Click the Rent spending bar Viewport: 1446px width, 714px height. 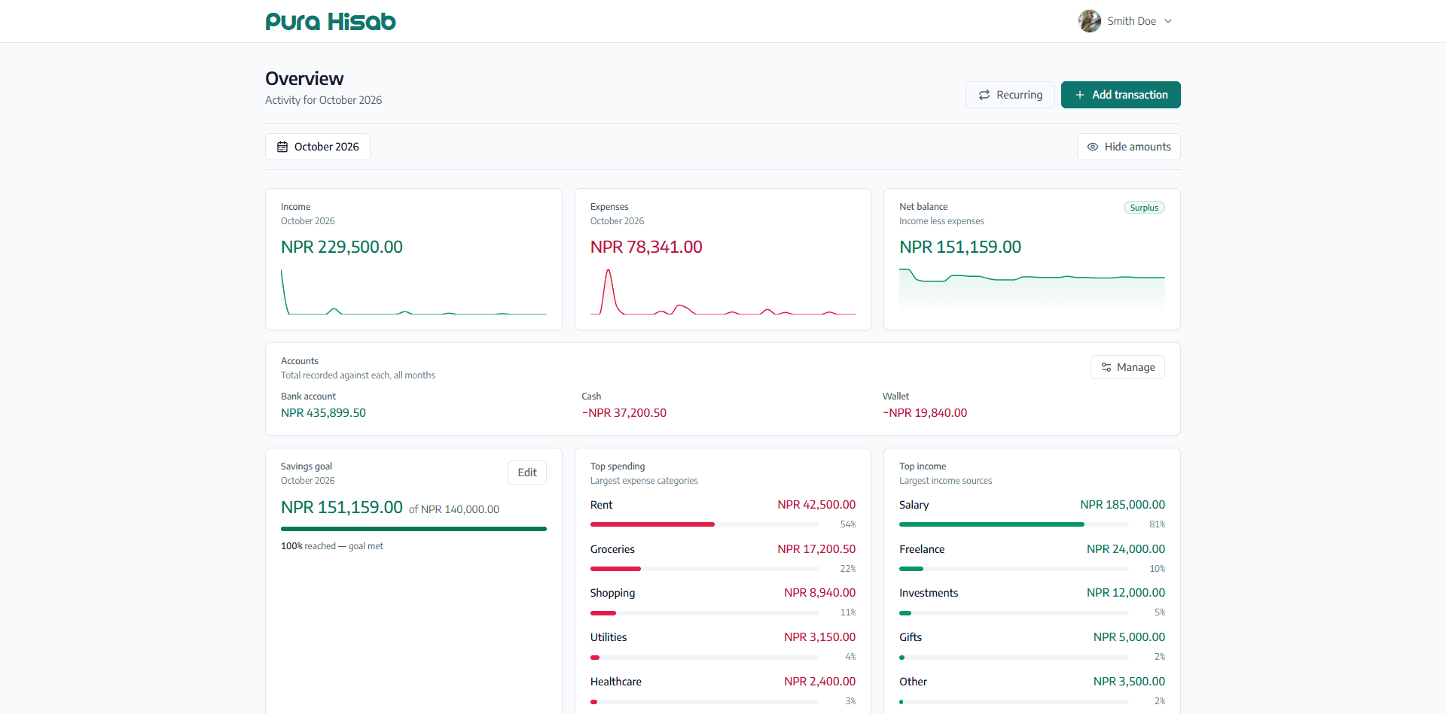[x=705, y=524]
